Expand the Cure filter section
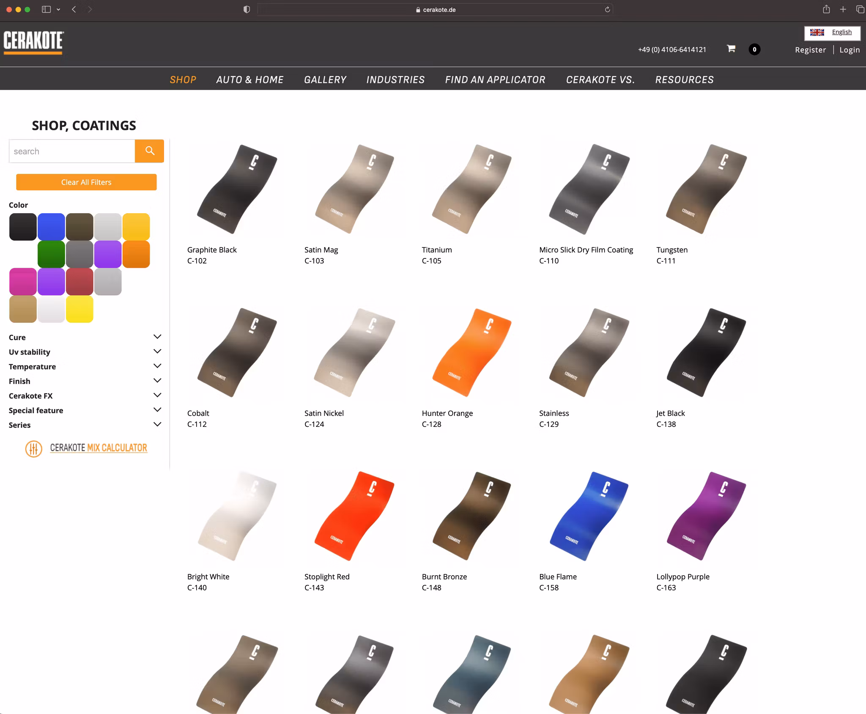This screenshot has width=866, height=714. 157,337
